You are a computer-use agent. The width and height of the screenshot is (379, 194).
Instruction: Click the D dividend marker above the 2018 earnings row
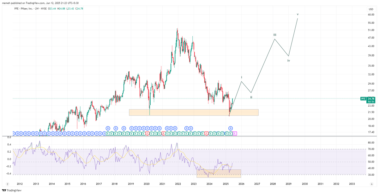click(x=116, y=128)
